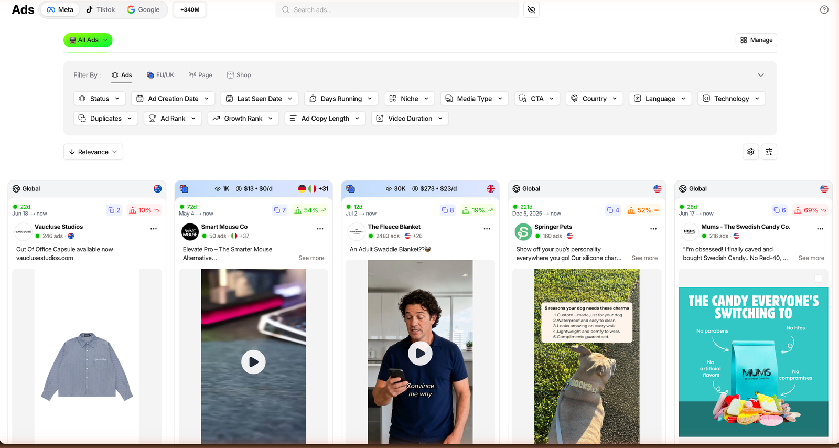
Task: Open the Media Type dropdown
Action: (475, 99)
